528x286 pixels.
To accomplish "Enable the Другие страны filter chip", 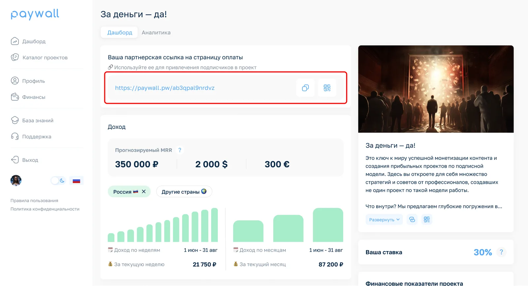I will pyautogui.click(x=184, y=191).
